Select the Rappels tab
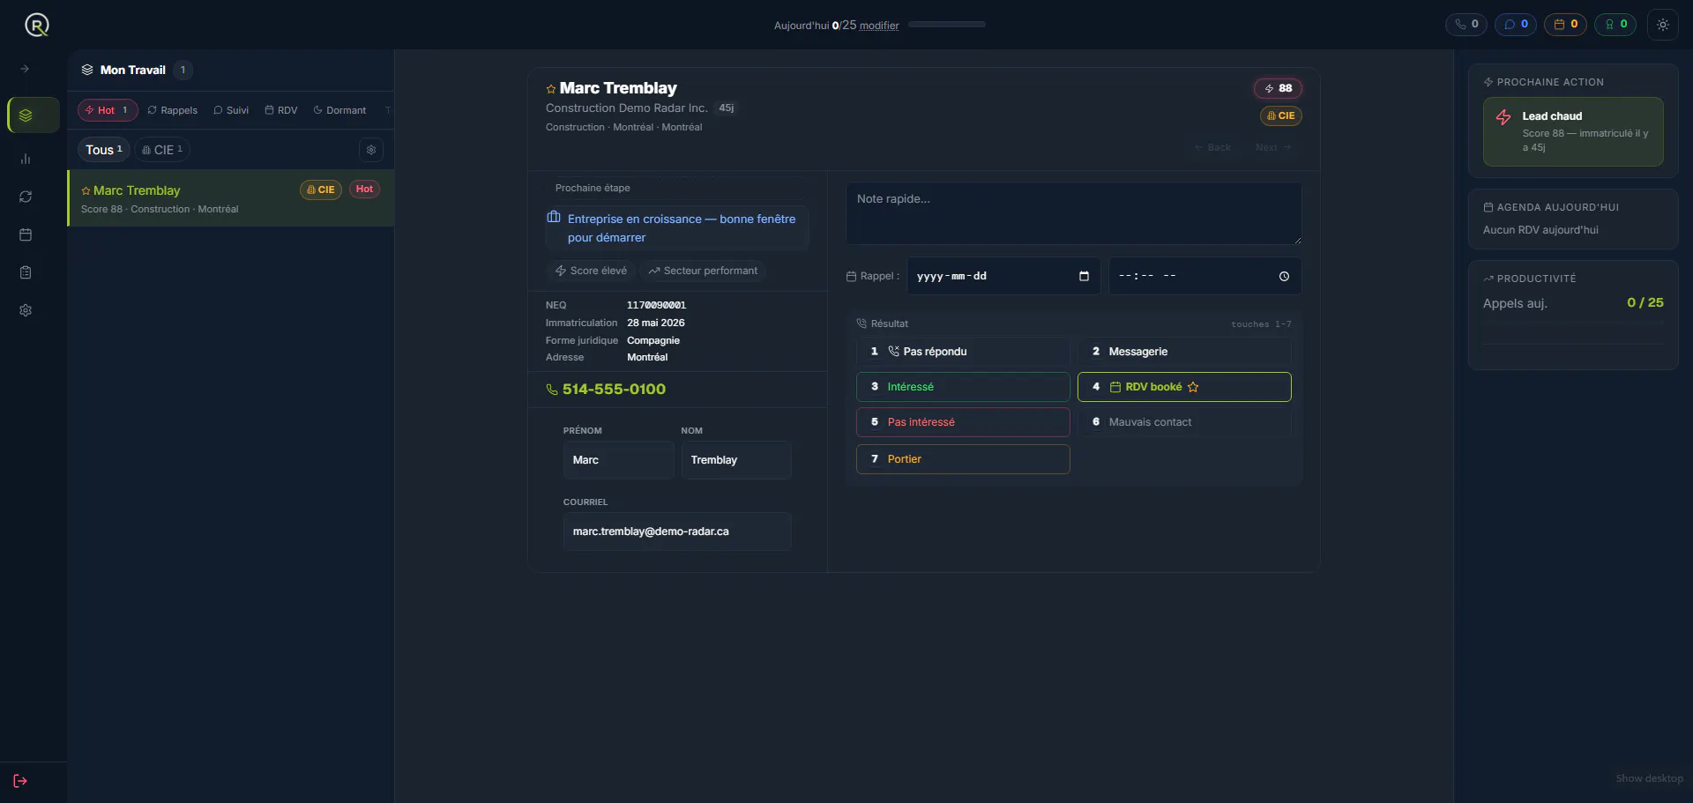 coord(172,110)
